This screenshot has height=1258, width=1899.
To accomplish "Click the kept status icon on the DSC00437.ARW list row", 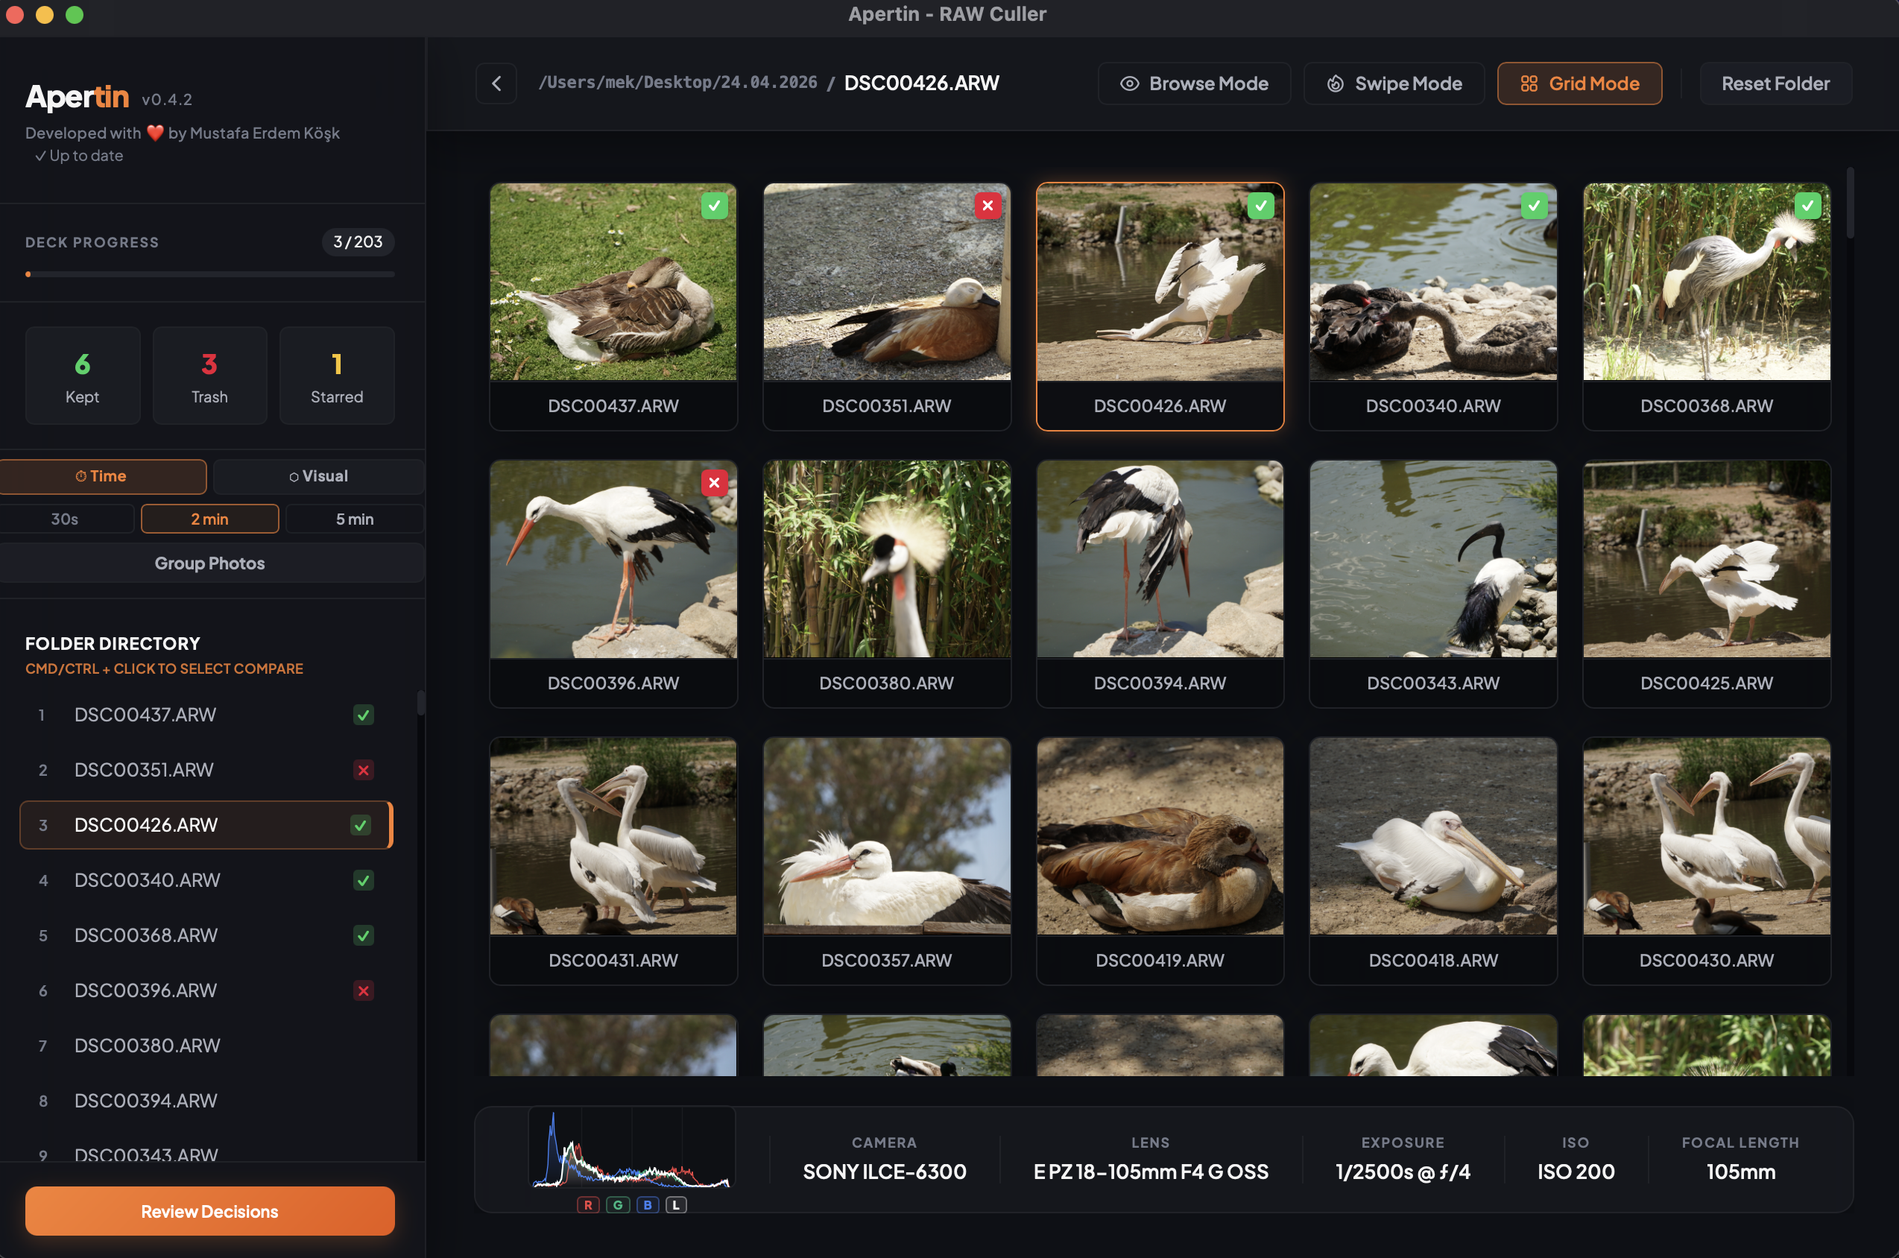I will point(364,715).
